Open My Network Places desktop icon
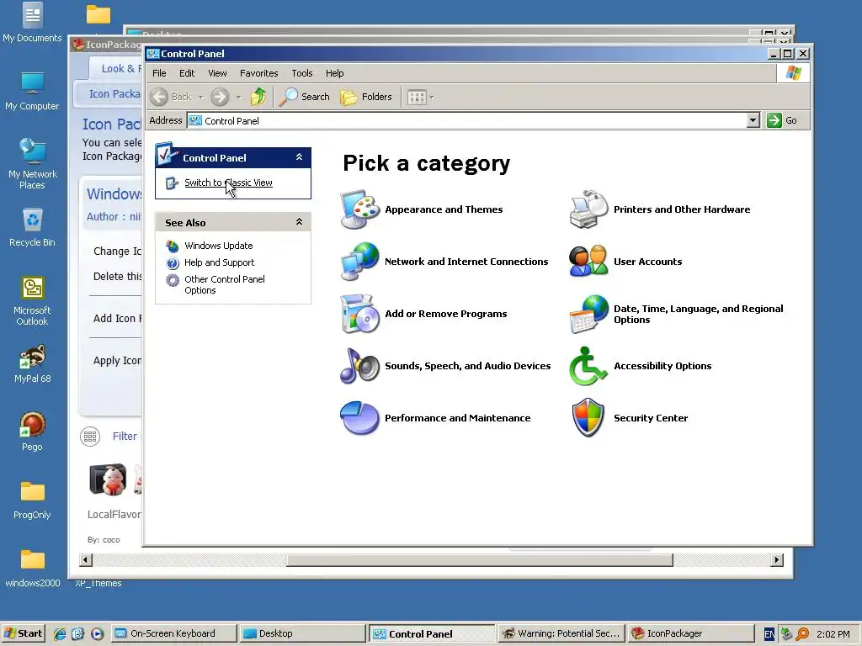862x646 pixels. pos(33,163)
